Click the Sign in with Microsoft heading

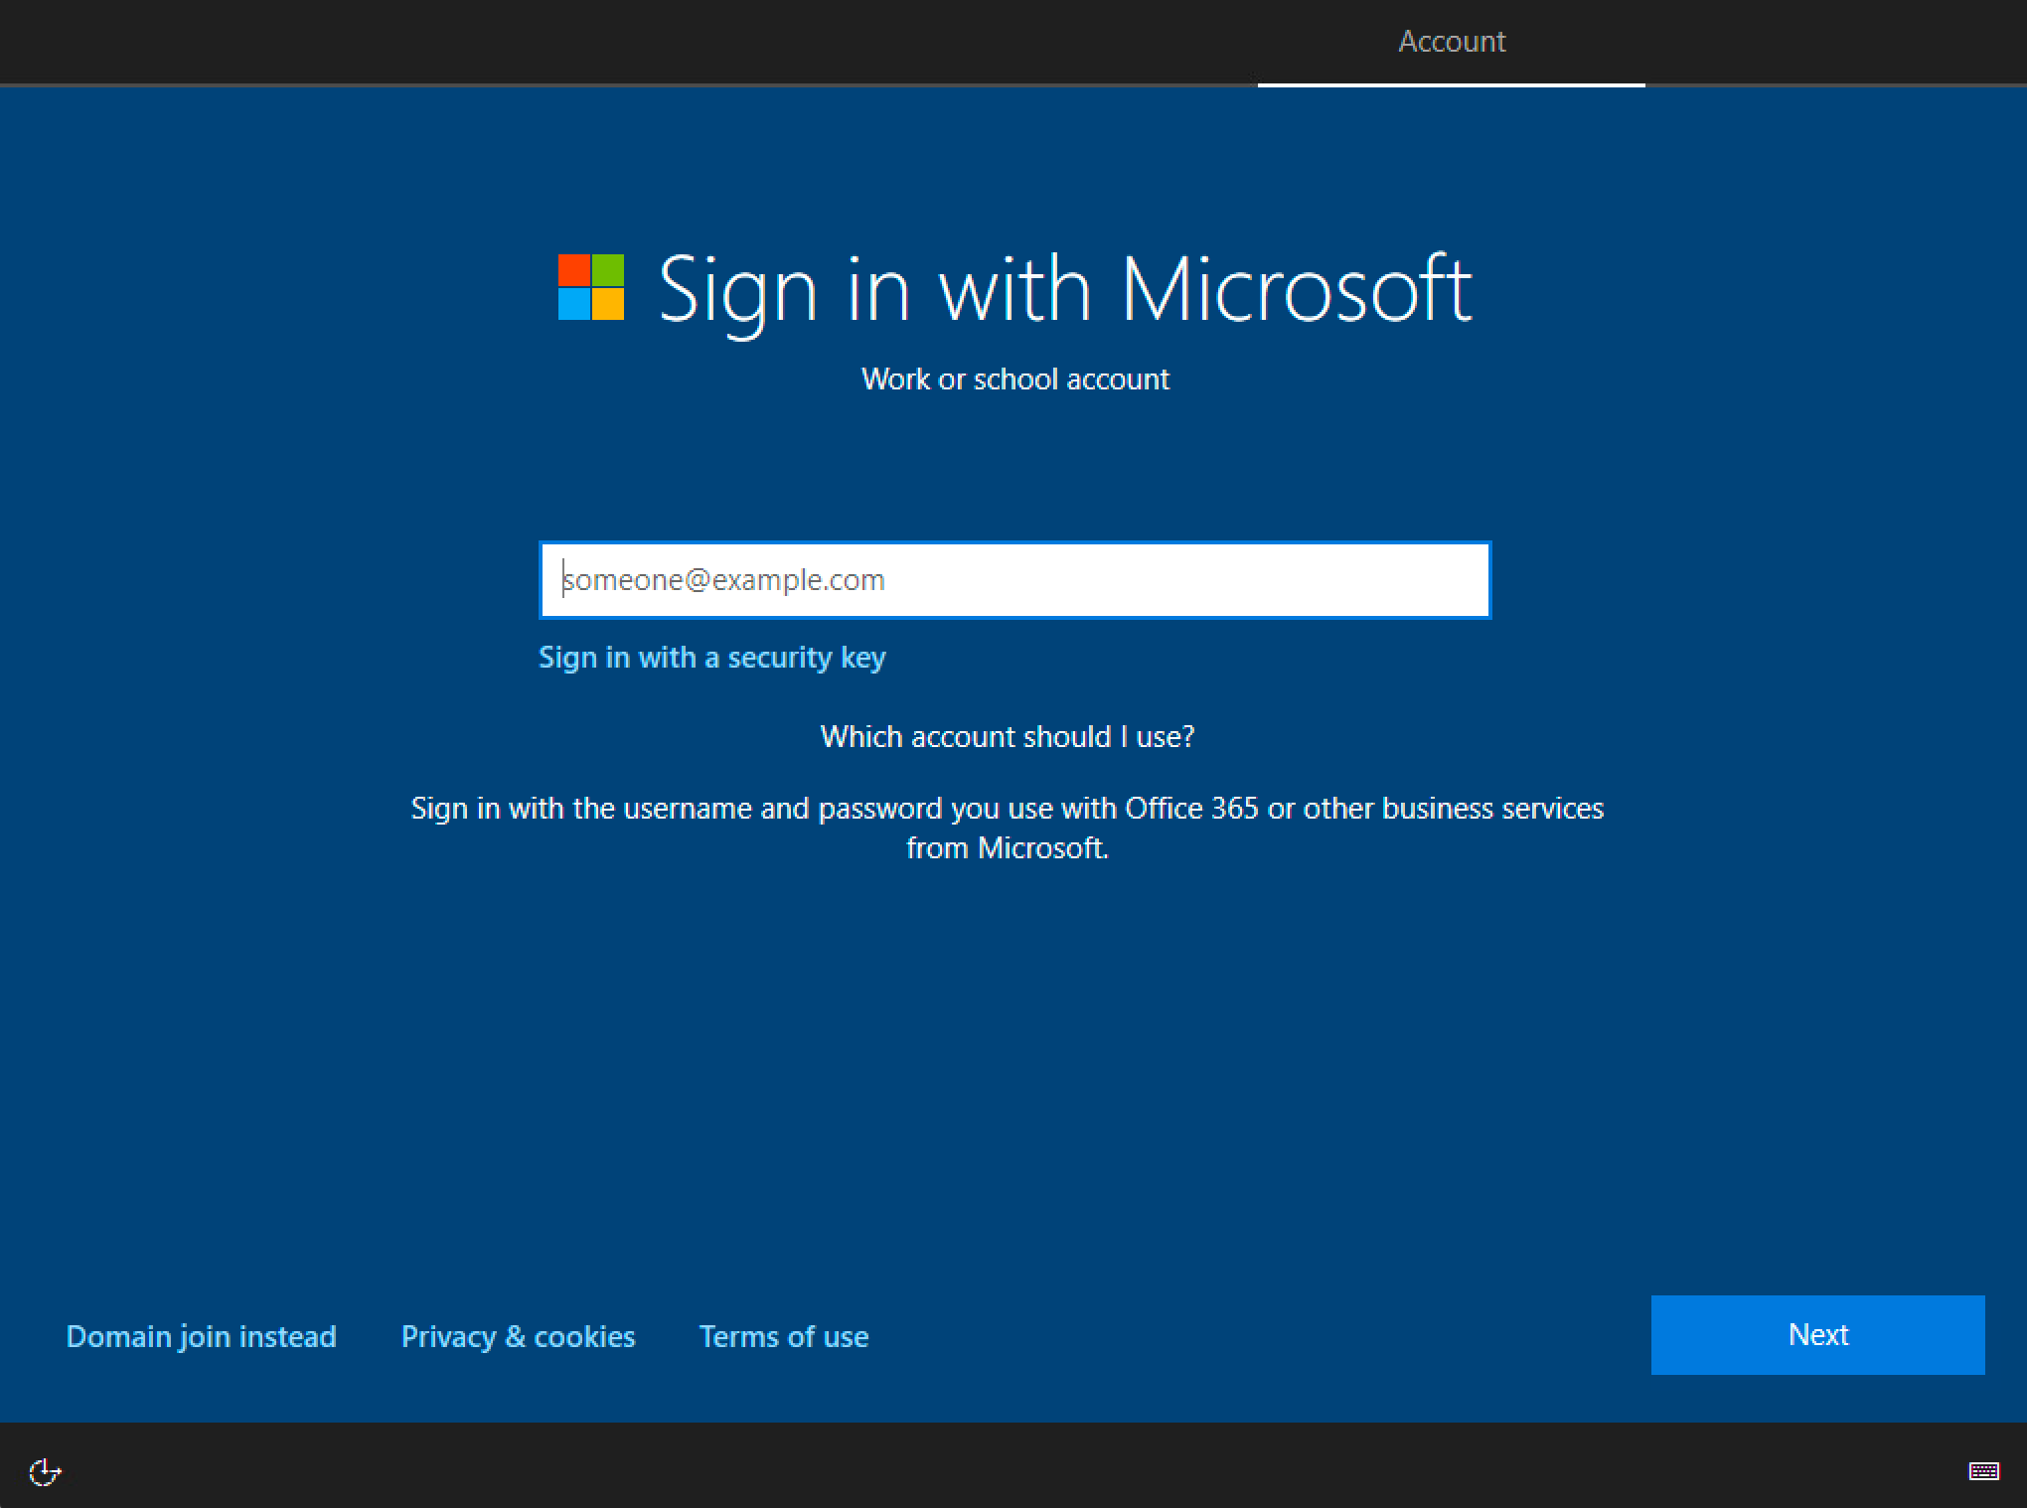tap(1063, 289)
